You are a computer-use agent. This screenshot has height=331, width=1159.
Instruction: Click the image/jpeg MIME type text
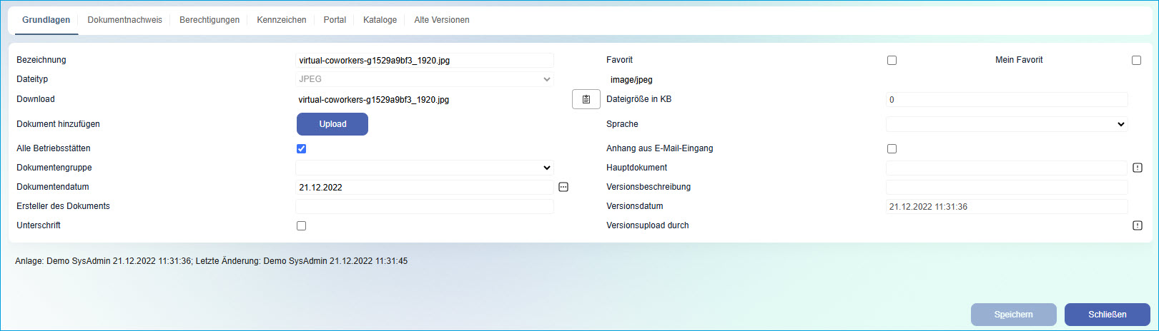click(x=631, y=80)
